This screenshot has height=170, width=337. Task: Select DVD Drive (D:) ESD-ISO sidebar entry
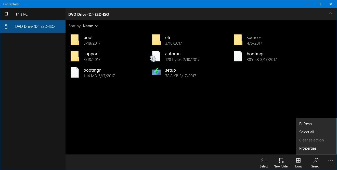[33, 27]
